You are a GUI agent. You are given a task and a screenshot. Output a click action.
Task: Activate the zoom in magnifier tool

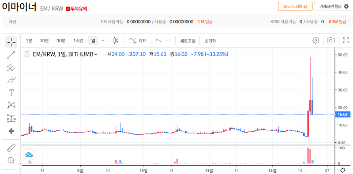11,160
